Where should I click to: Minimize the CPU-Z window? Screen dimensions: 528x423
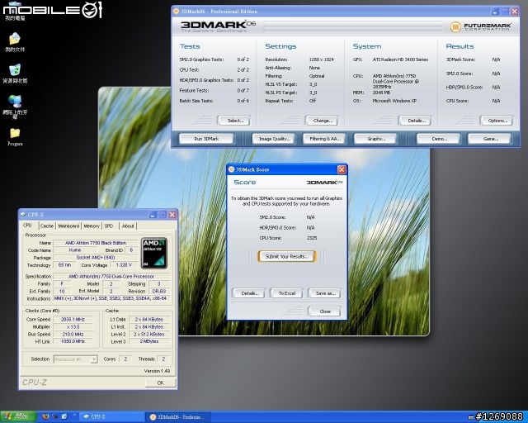(153, 215)
